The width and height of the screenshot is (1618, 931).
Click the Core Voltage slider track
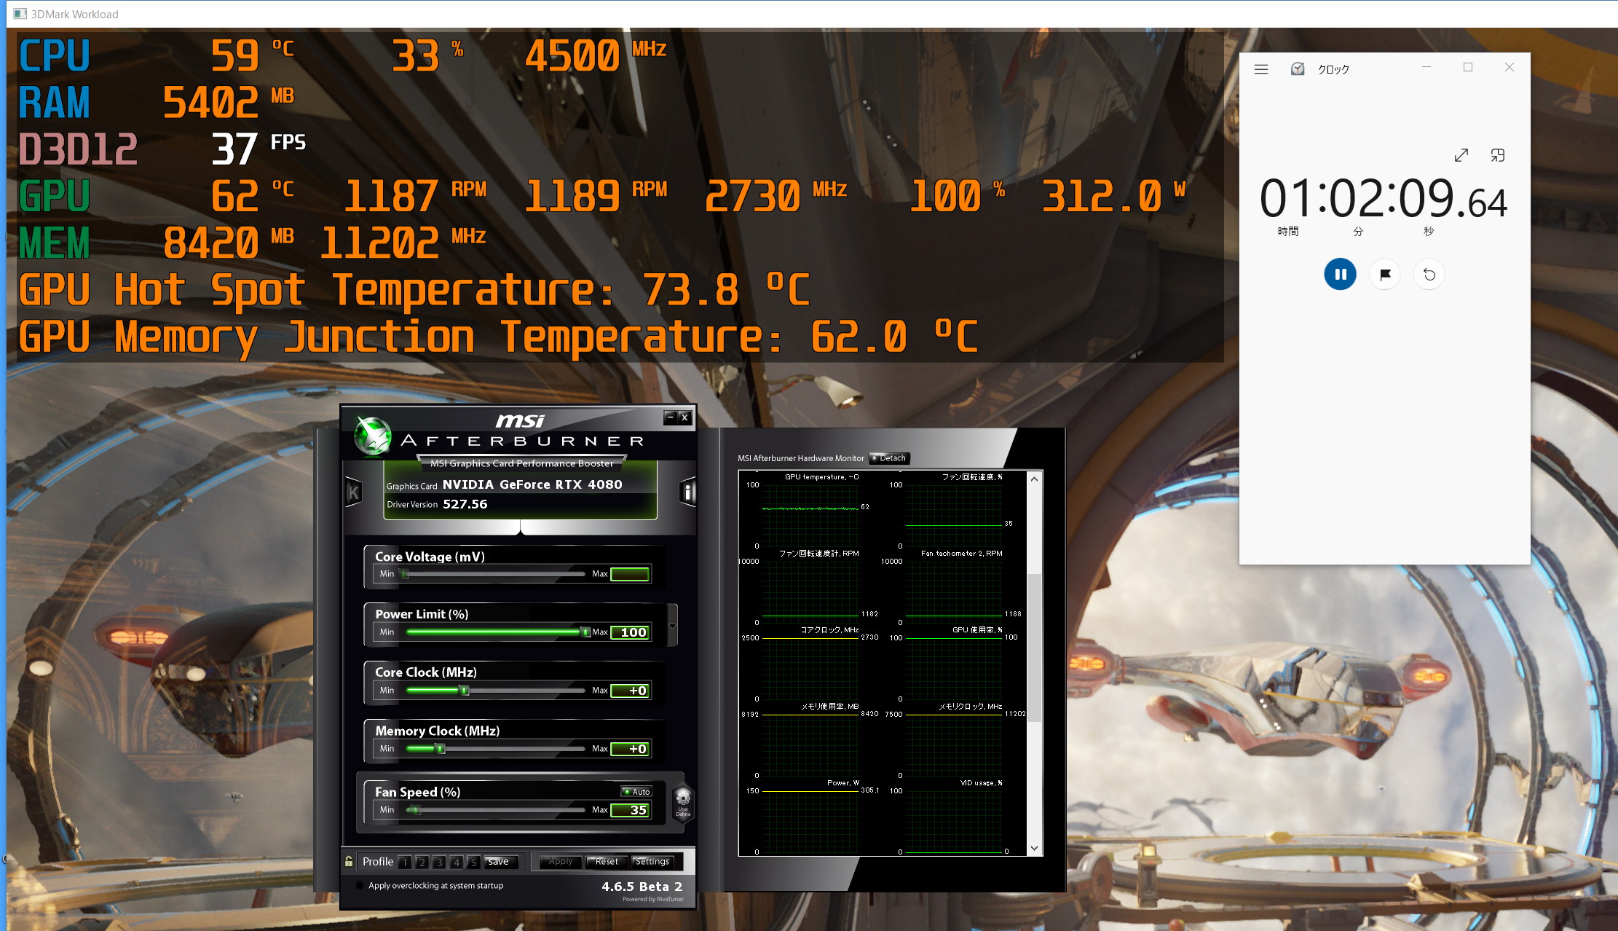coord(494,574)
